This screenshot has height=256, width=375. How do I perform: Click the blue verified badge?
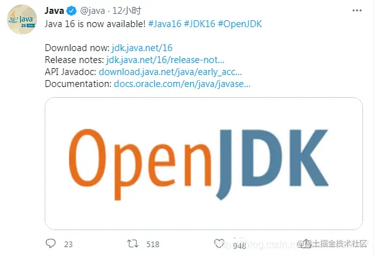pos(71,11)
